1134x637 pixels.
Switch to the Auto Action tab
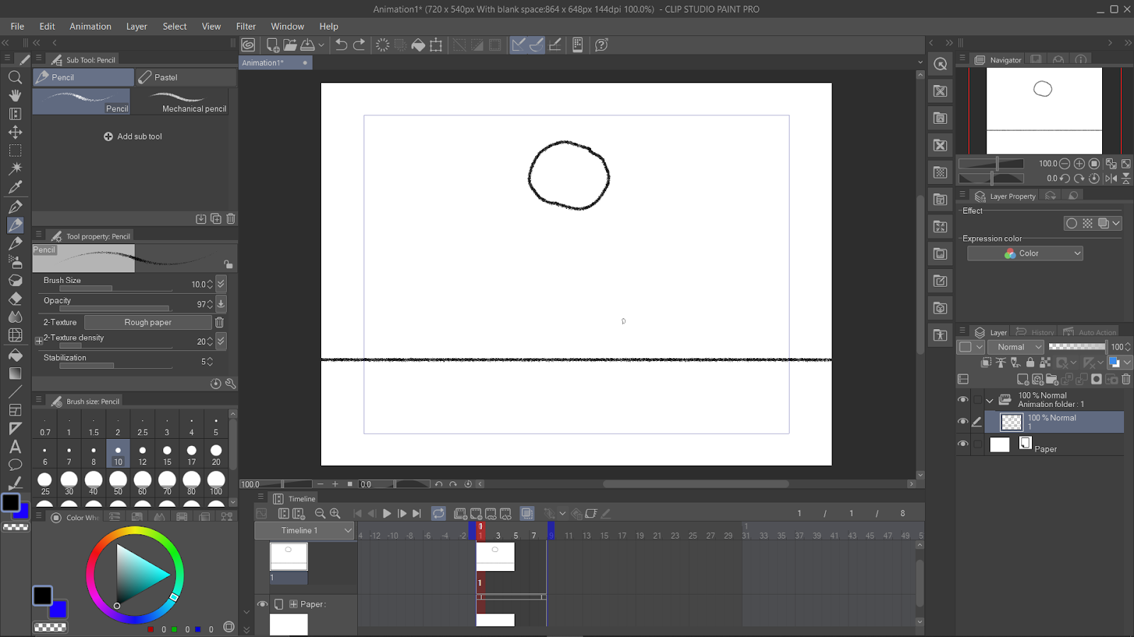click(x=1090, y=332)
